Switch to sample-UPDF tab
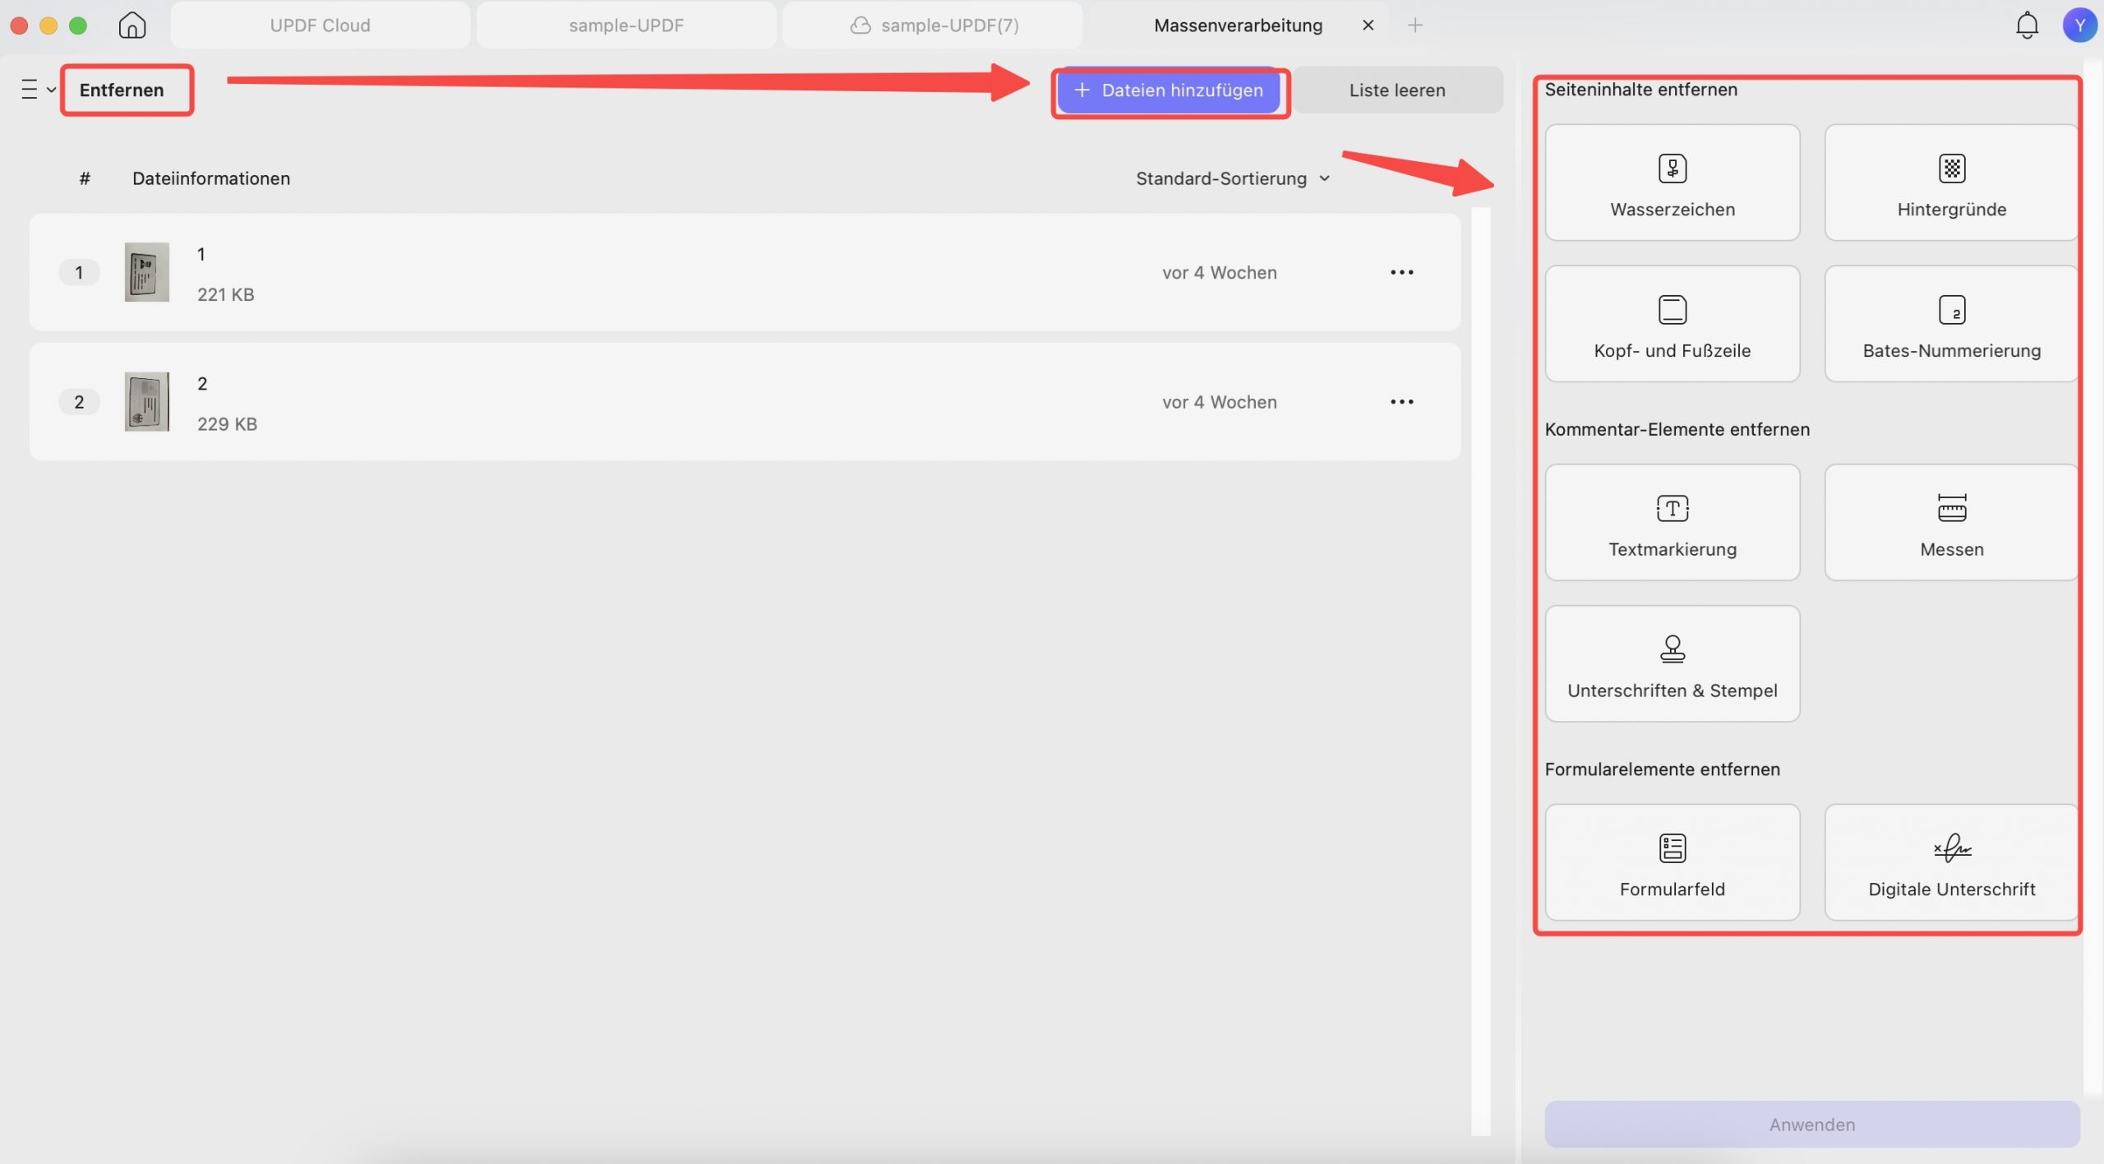 [x=626, y=25]
